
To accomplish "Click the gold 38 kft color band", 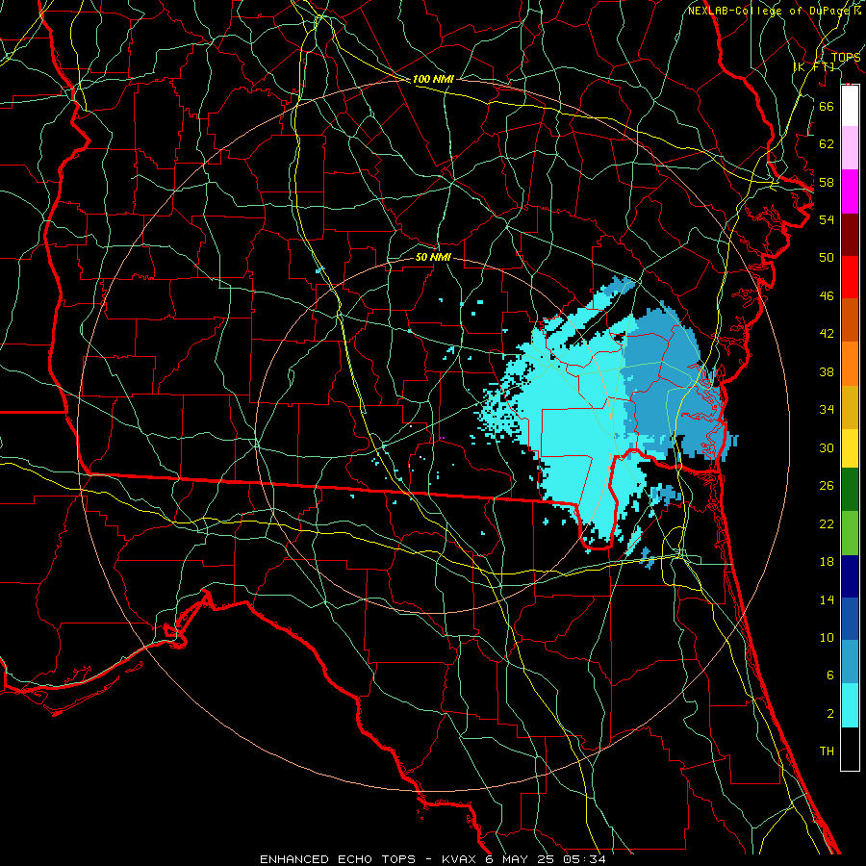I will [850, 407].
